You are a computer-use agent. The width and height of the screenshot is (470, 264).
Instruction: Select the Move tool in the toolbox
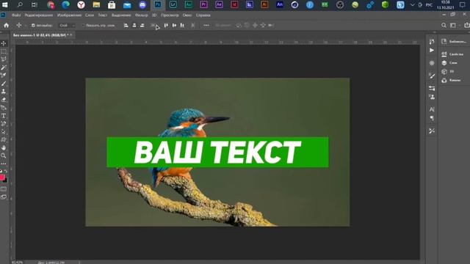click(x=4, y=43)
